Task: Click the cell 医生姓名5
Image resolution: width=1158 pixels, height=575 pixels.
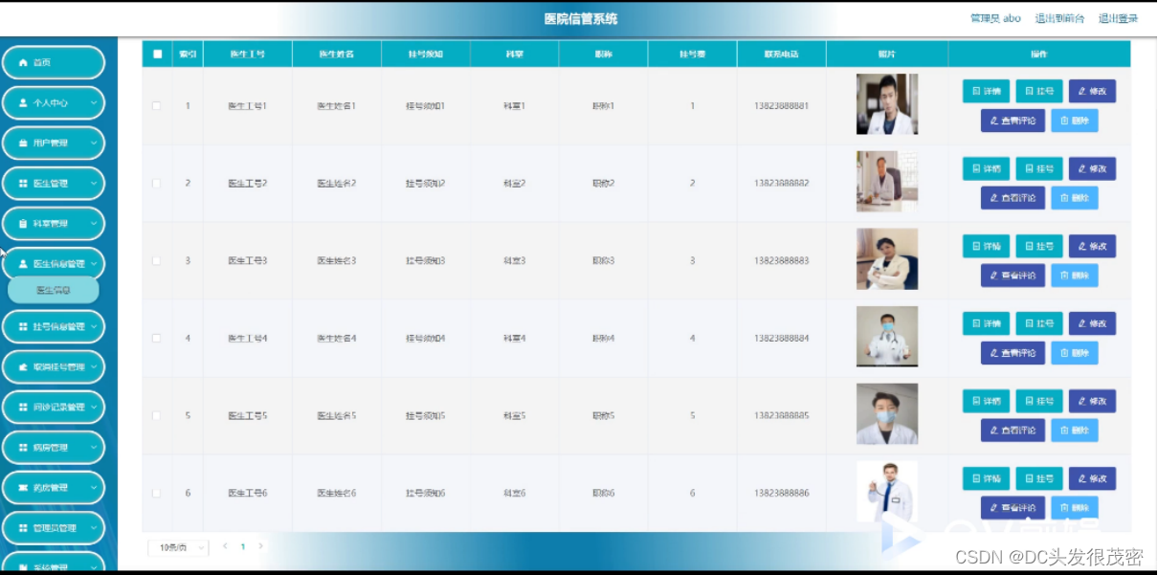Action: [337, 415]
